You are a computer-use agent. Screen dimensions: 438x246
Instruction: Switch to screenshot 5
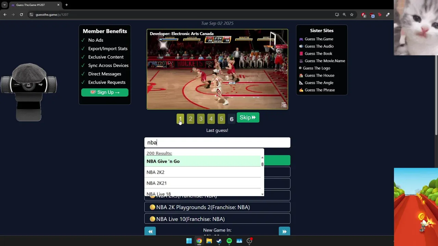tap(221, 119)
